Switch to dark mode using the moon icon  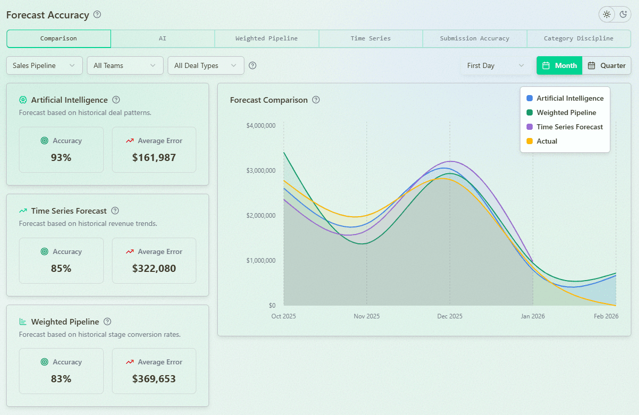point(623,14)
